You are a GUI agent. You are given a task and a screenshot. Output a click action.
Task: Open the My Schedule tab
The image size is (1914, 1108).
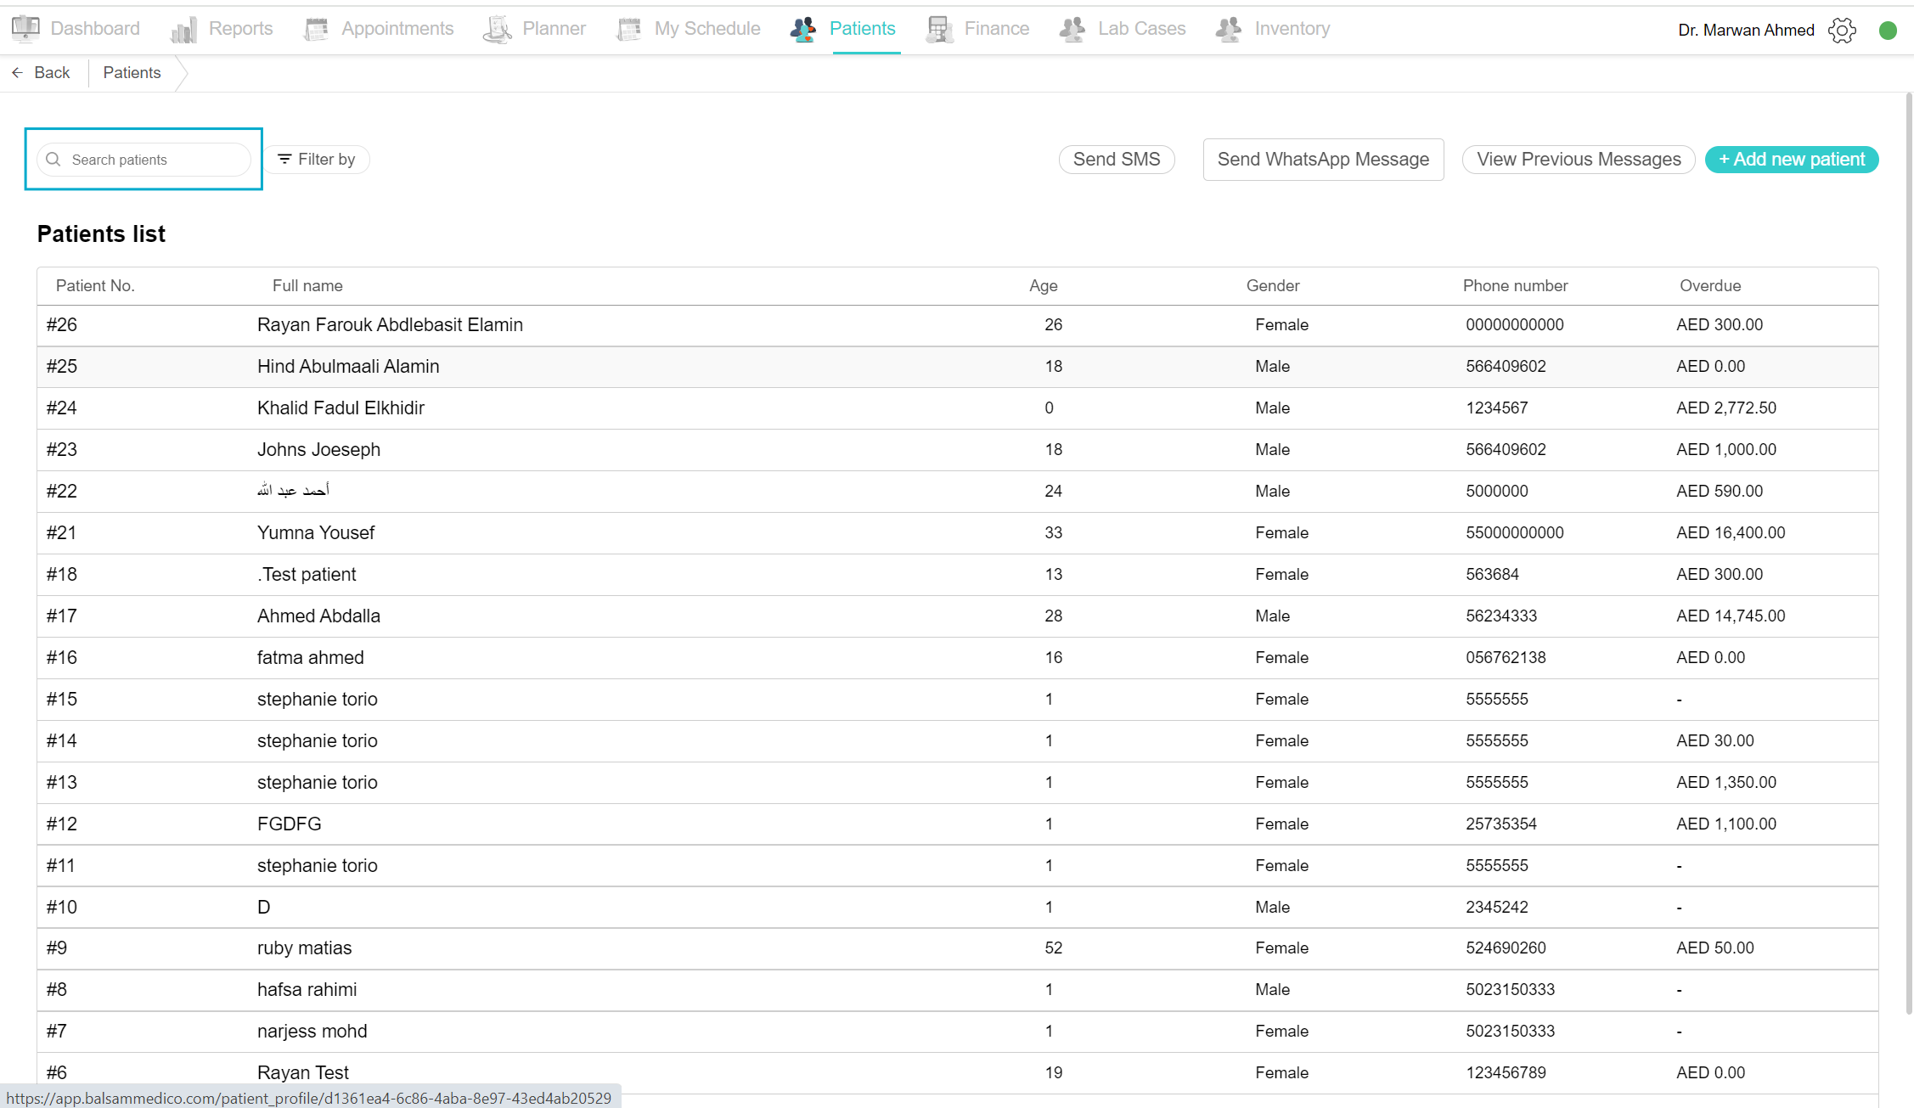[706, 29]
